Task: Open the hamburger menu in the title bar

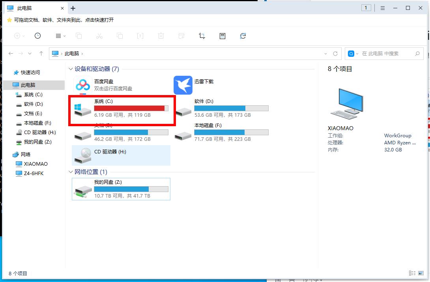Action: coord(382,7)
